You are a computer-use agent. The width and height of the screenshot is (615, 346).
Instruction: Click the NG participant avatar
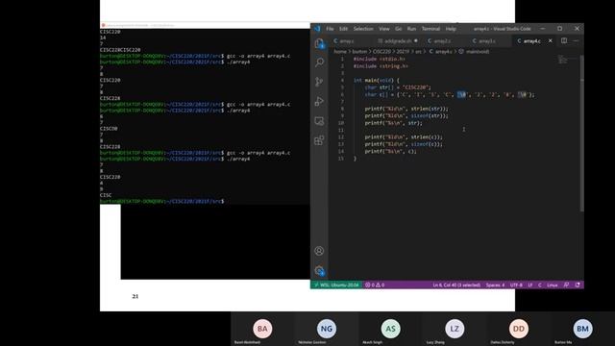(327, 329)
